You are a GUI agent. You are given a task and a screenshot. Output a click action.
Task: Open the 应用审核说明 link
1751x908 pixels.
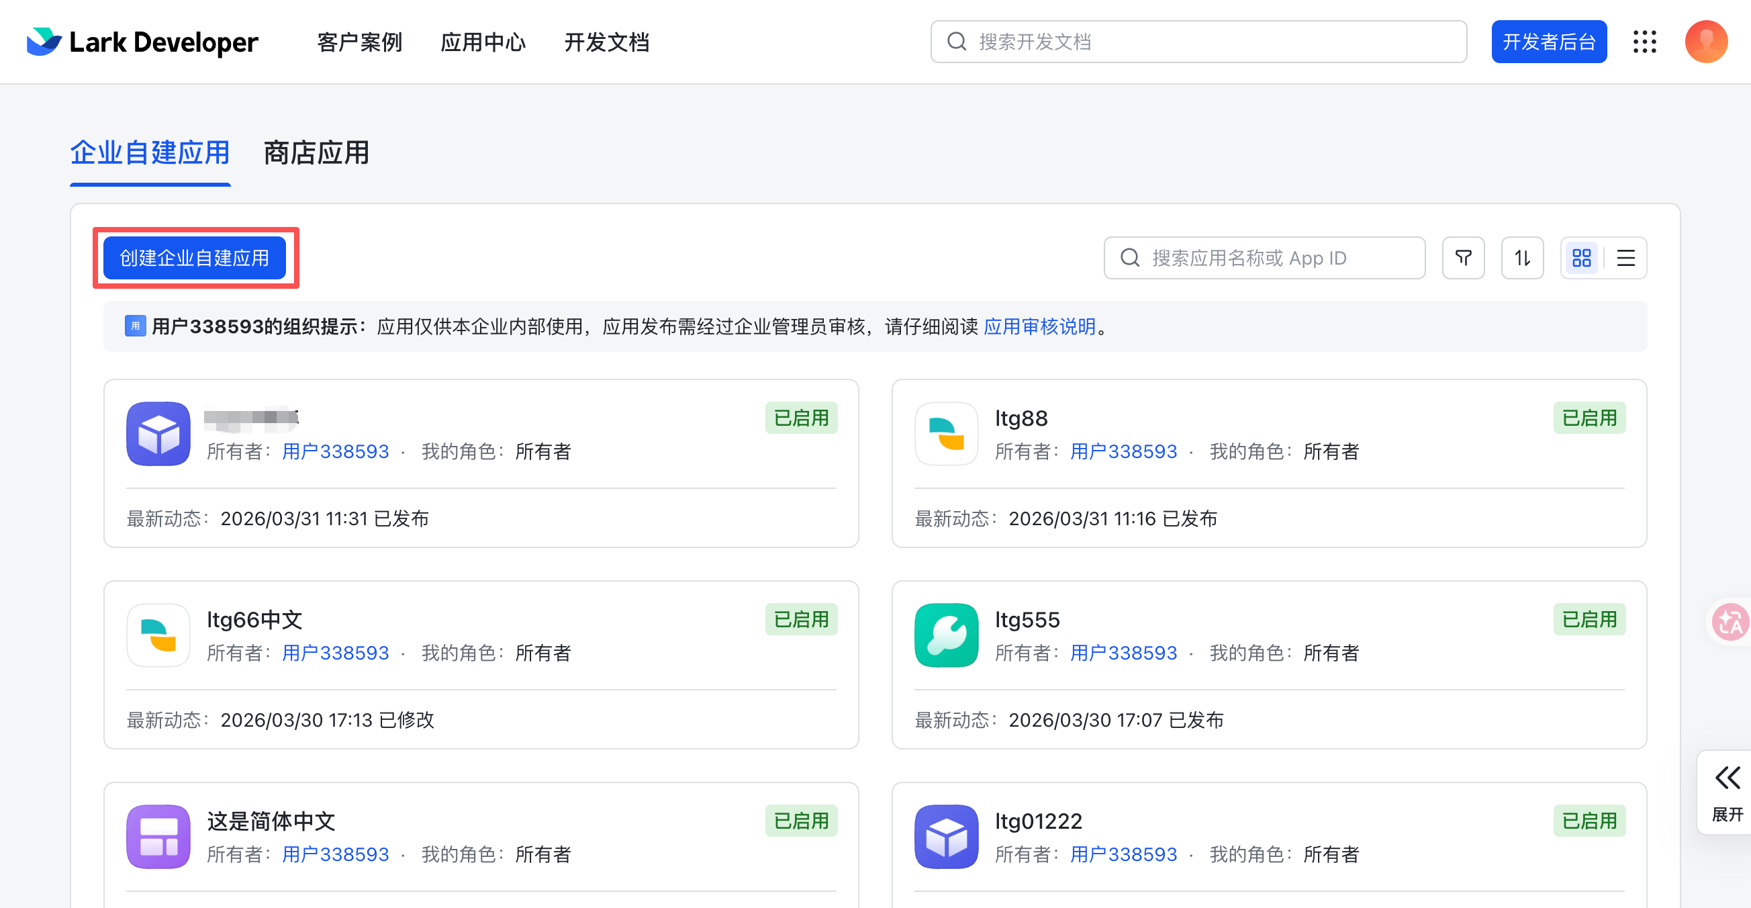point(1039,326)
